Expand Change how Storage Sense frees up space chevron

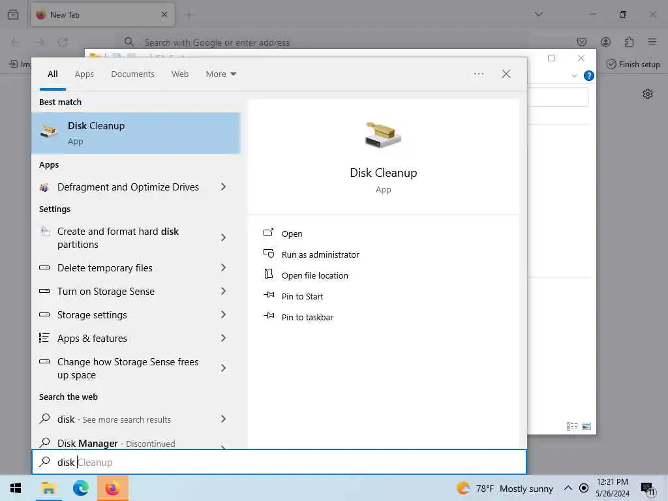pos(223,368)
